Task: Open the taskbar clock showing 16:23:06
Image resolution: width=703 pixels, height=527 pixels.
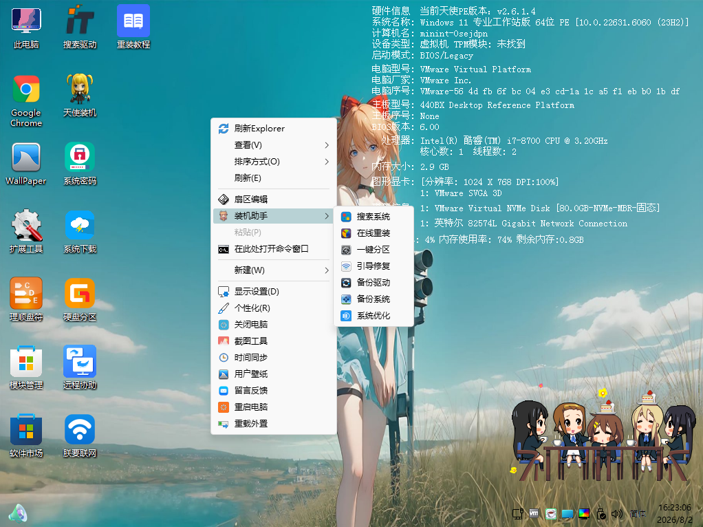Action: [675, 513]
